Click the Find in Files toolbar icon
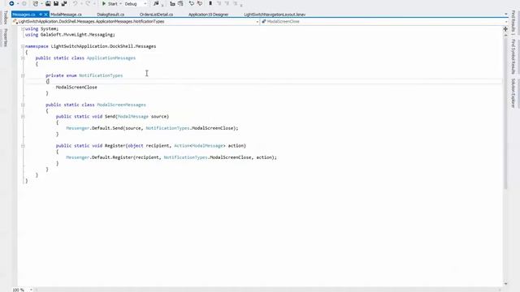 pyautogui.click(x=156, y=3)
